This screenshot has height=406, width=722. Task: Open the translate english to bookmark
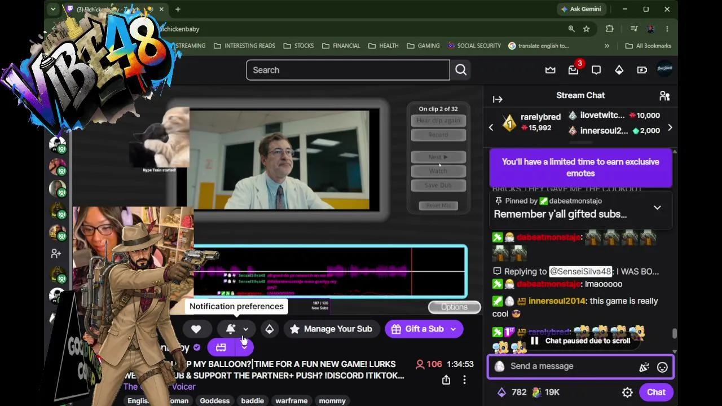pyautogui.click(x=539, y=46)
